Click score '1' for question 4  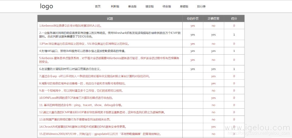pos(234,51)
